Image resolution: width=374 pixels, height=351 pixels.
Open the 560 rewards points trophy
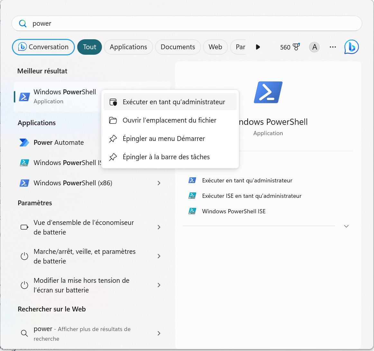tap(290, 47)
